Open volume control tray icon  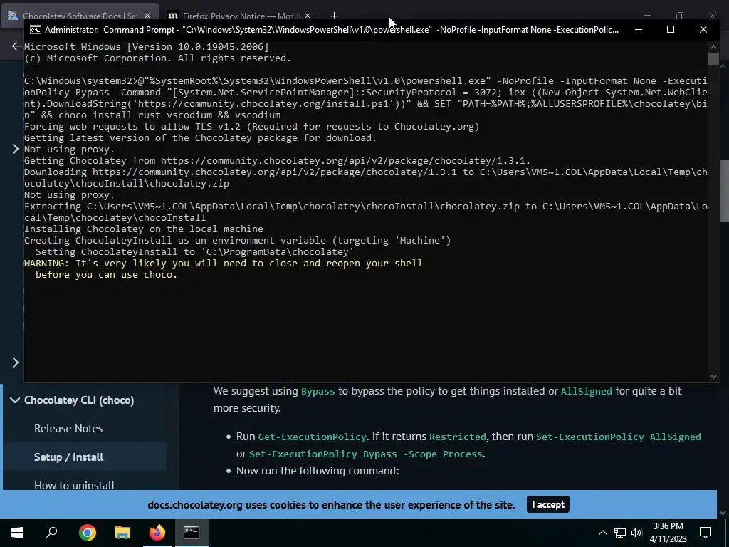tap(636, 533)
